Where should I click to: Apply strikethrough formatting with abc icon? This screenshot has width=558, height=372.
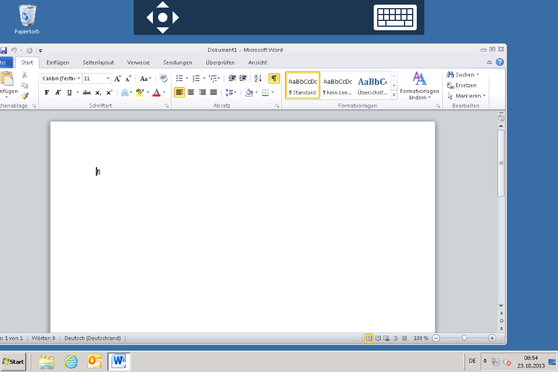click(x=87, y=92)
